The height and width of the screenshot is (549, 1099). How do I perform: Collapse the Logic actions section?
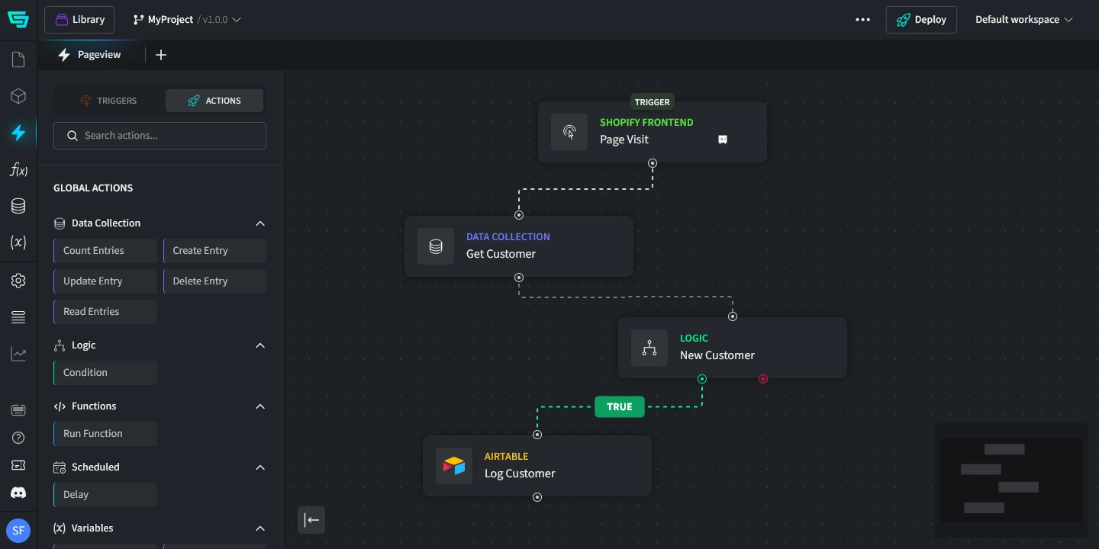coord(260,345)
